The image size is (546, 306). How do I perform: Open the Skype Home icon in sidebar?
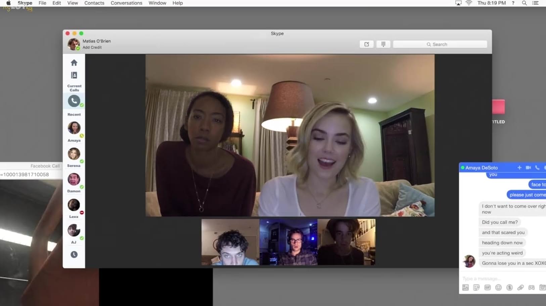pyautogui.click(x=74, y=63)
